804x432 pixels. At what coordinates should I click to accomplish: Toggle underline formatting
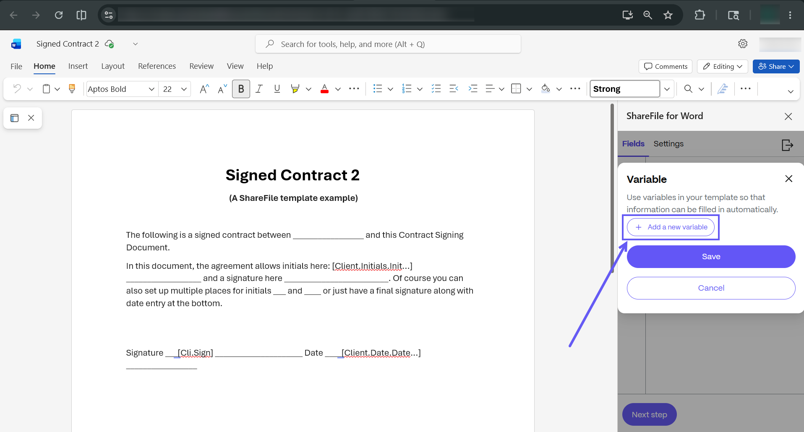pyautogui.click(x=277, y=89)
